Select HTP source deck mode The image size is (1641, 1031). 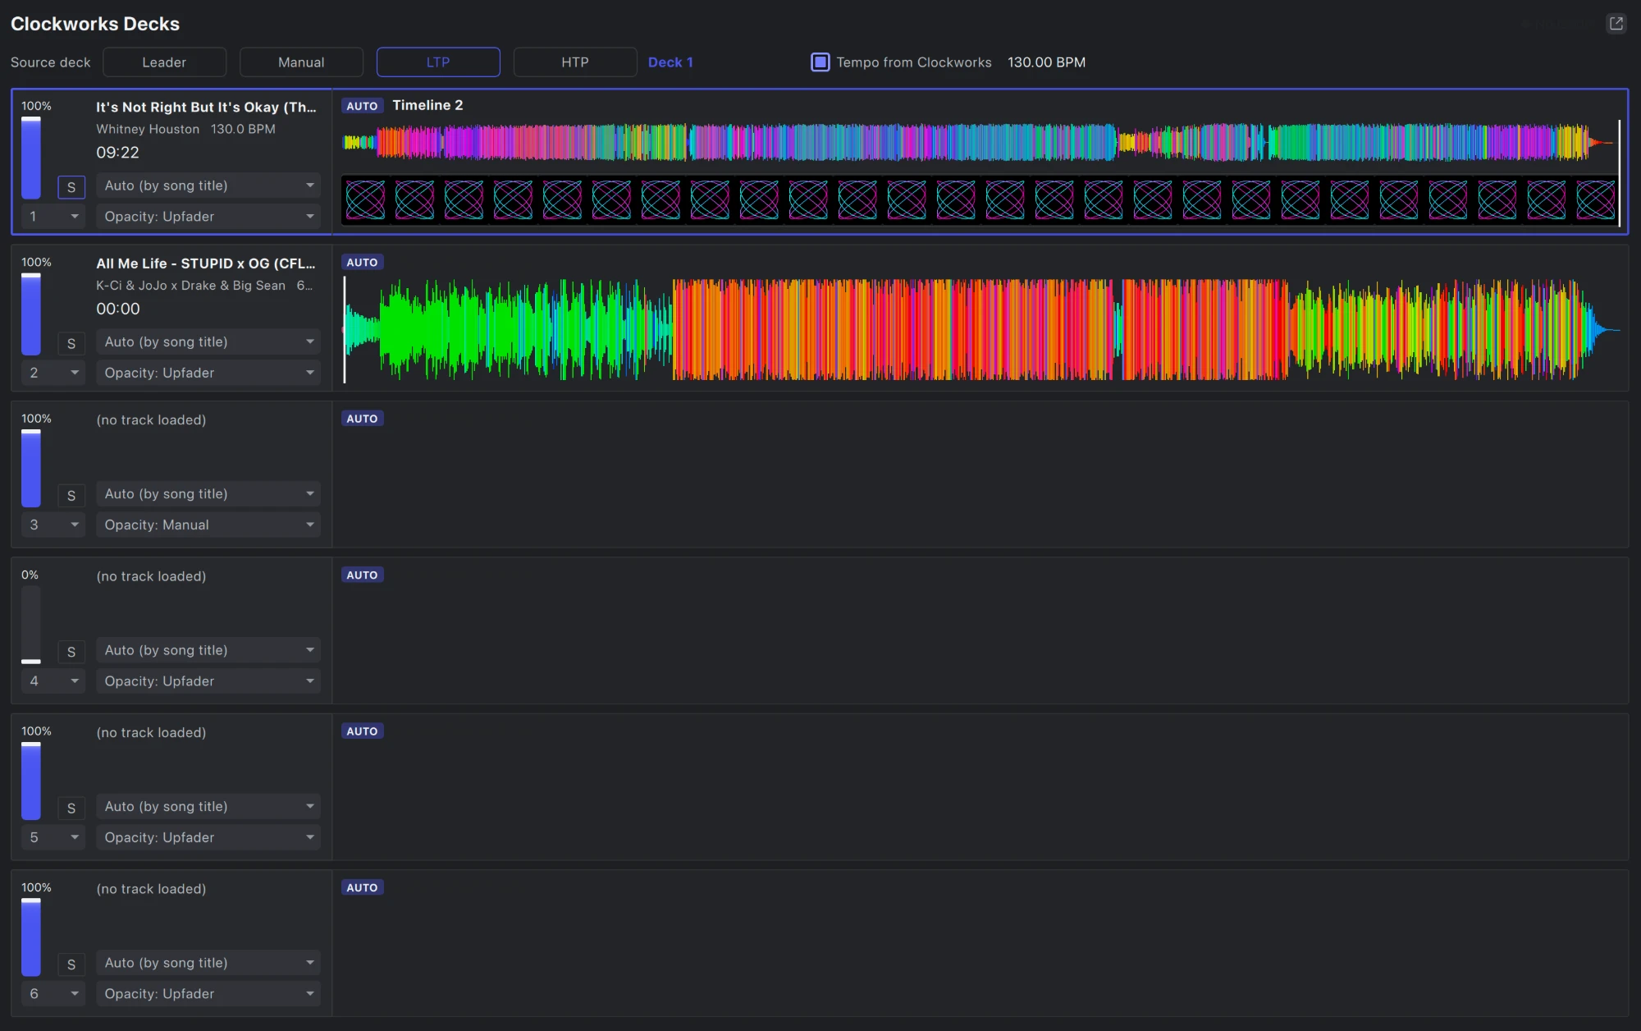point(575,62)
